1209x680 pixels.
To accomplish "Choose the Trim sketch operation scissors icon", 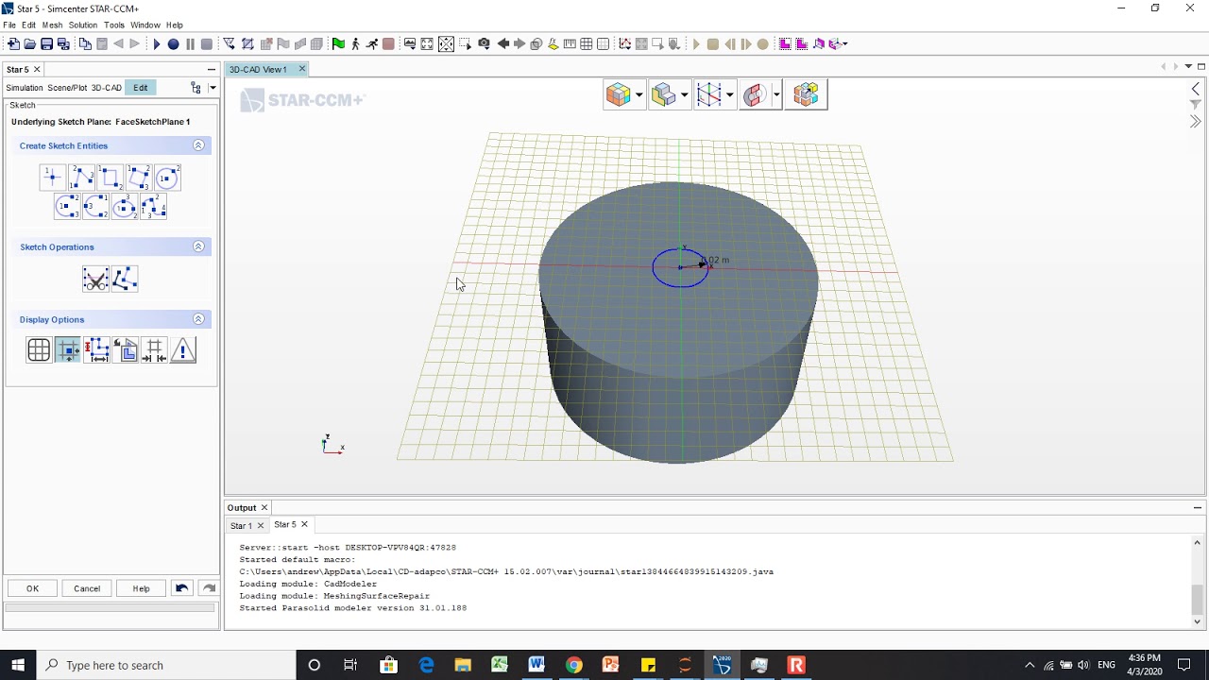I will point(95,279).
